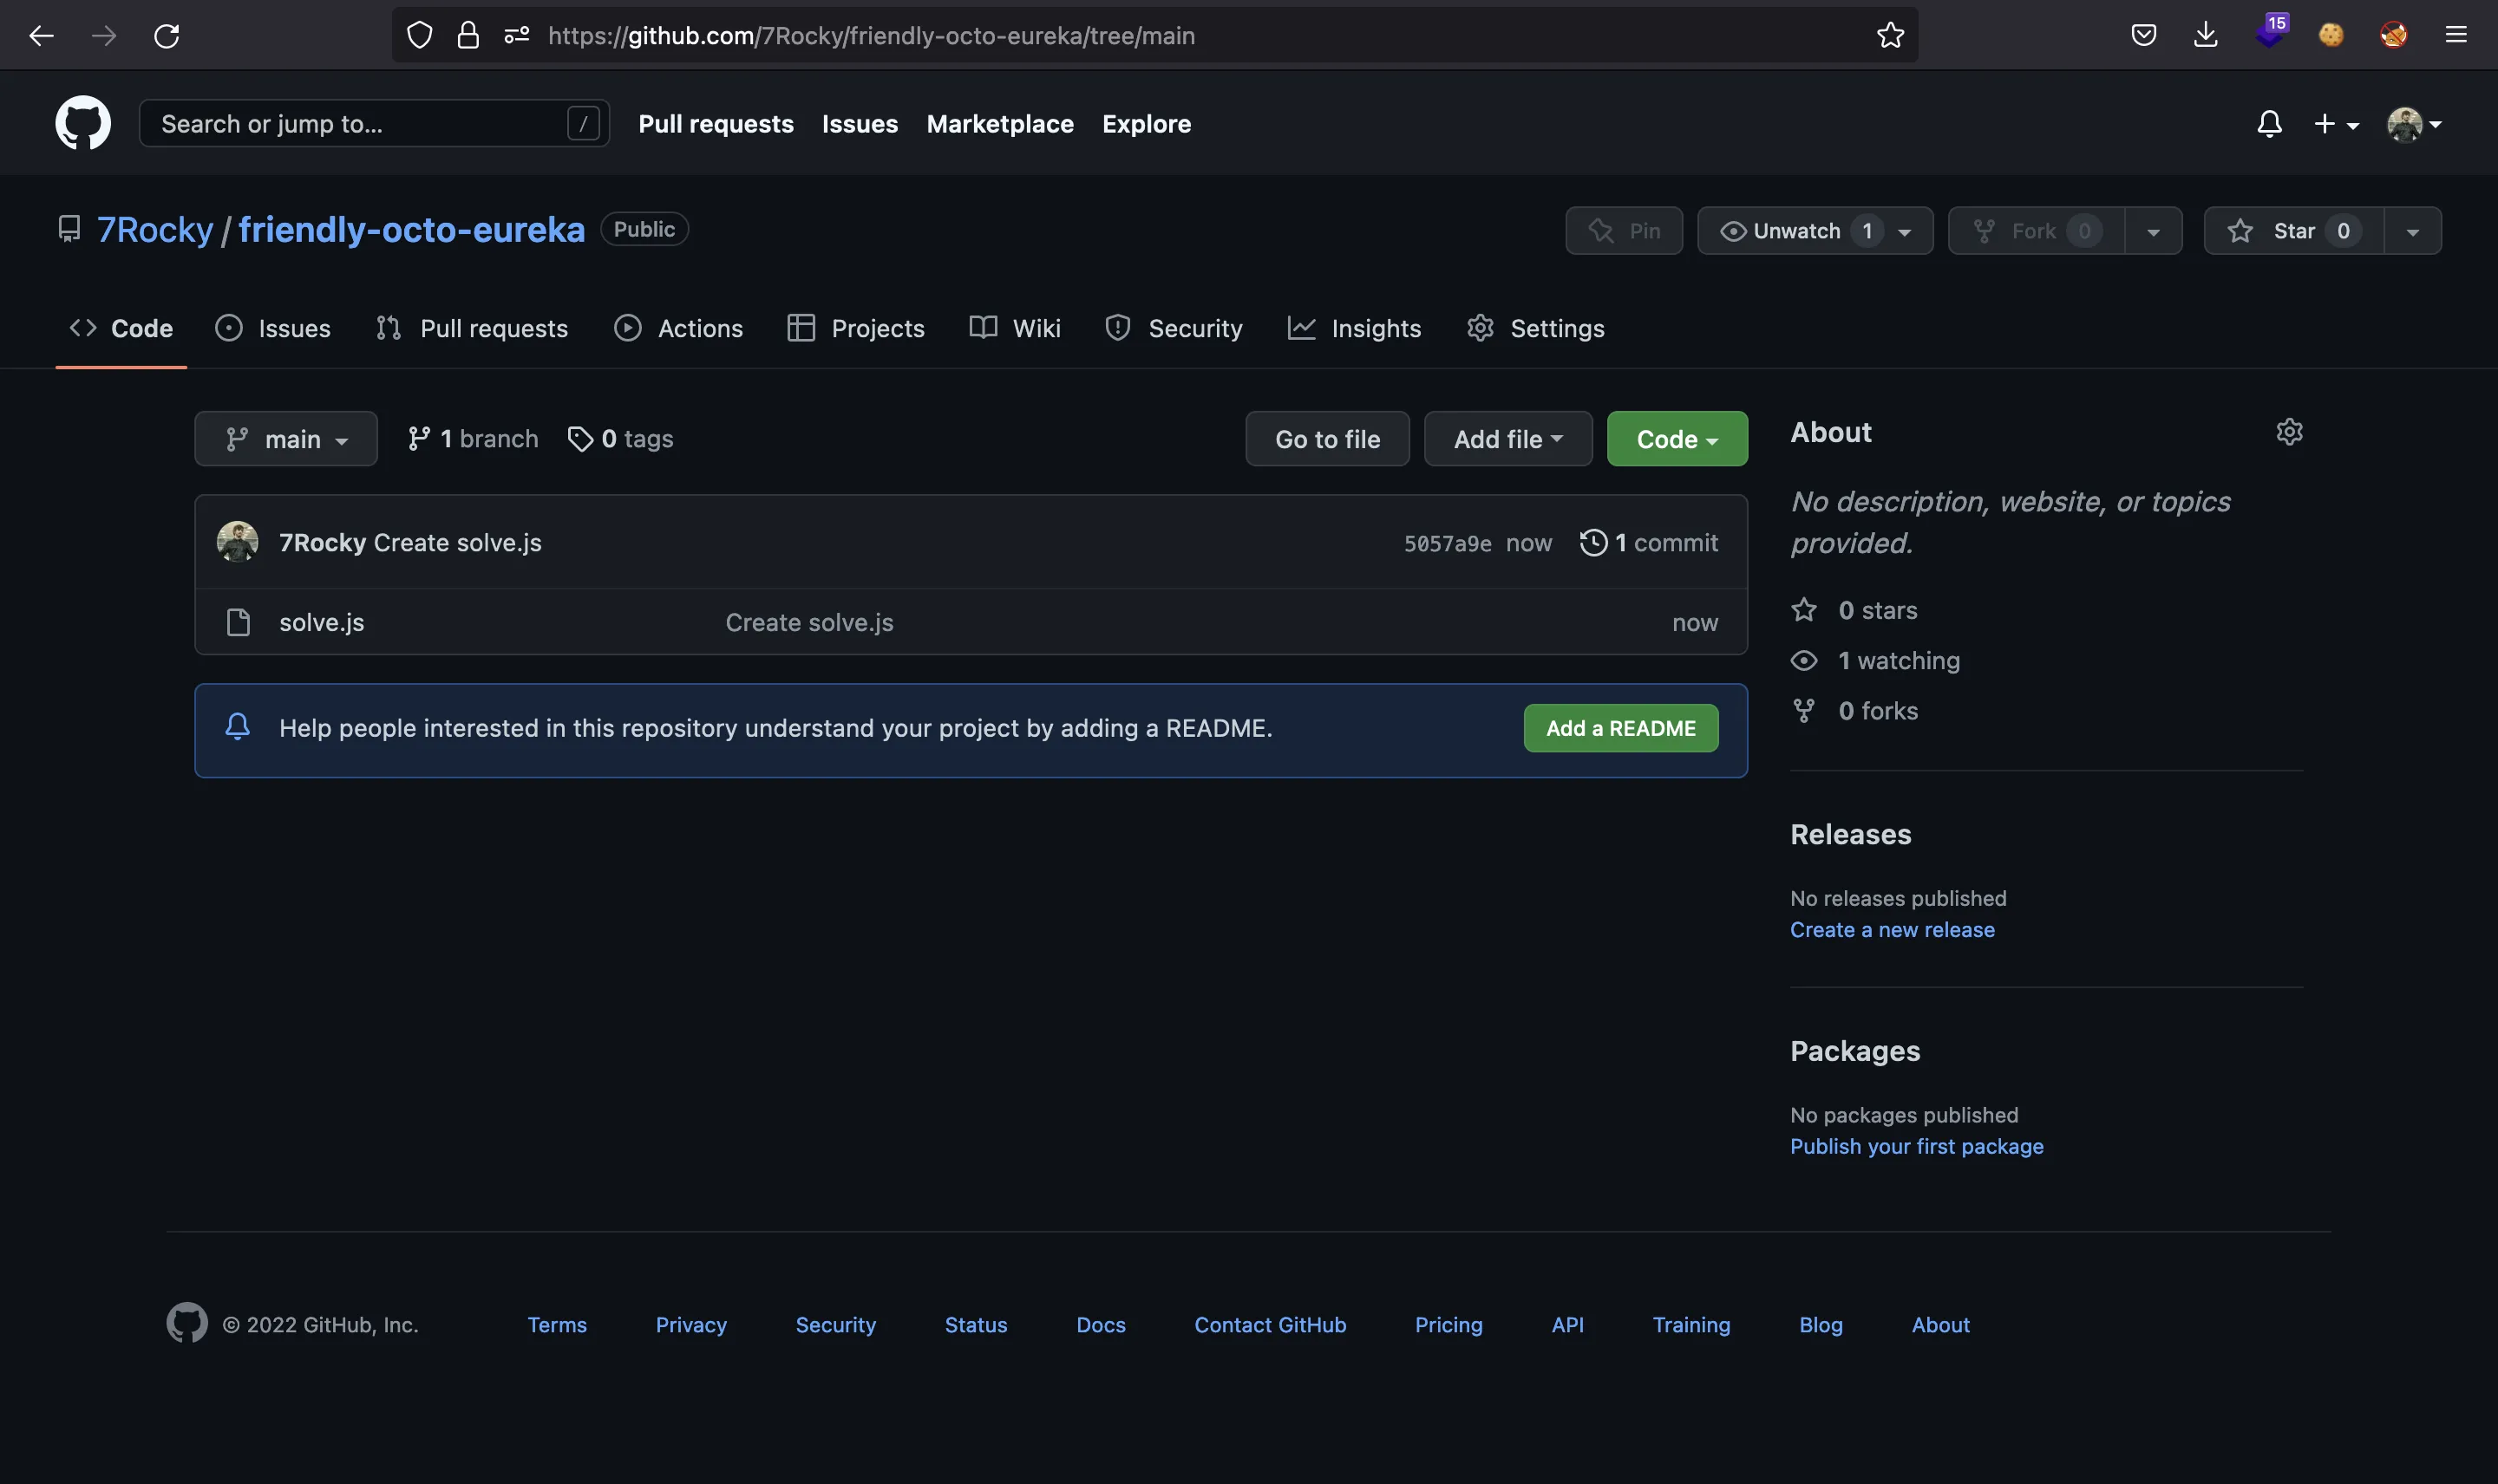Open the shield tracking protection icon
The image size is (2498, 1484).
[419, 36]
